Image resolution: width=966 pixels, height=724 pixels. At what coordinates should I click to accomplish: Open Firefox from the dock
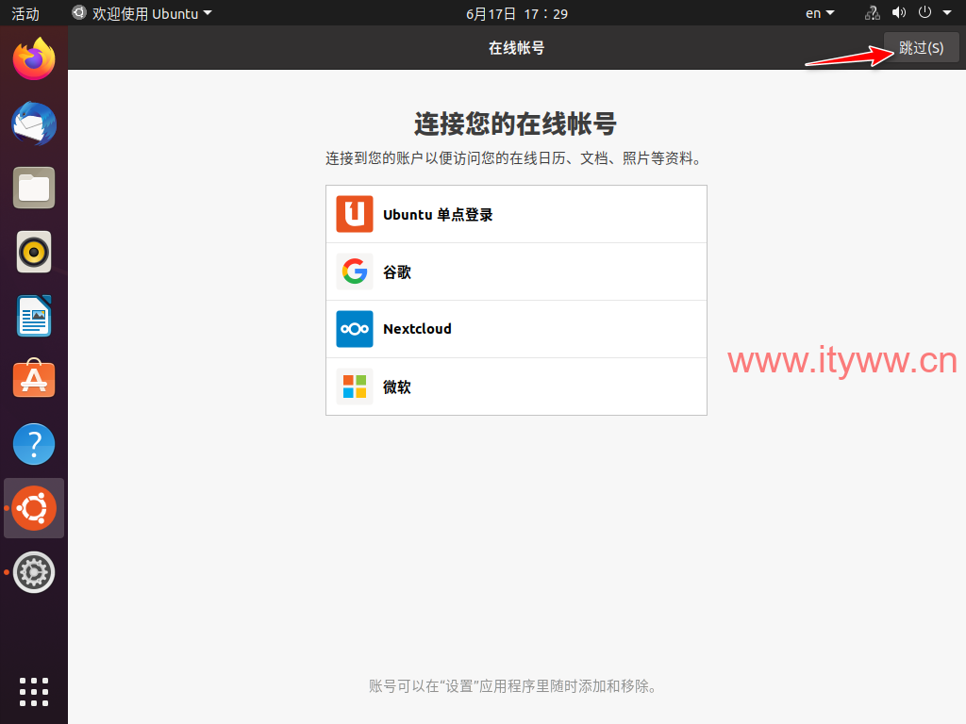click(34, 59)
